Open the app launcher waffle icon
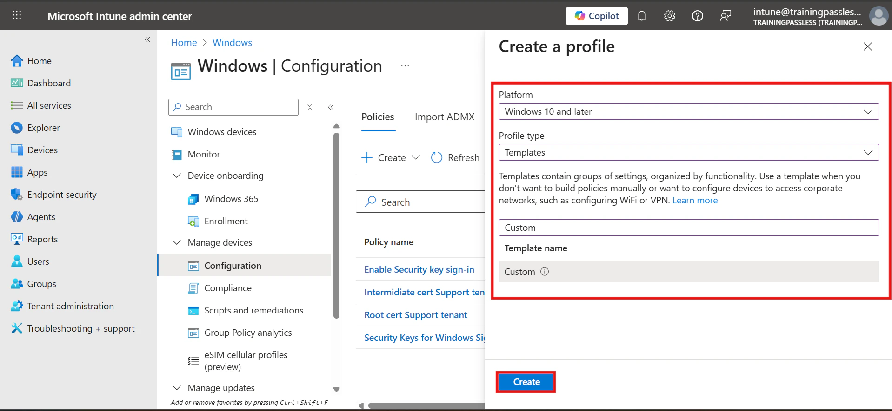Screen dimensions: 892x411 (17, 15)
